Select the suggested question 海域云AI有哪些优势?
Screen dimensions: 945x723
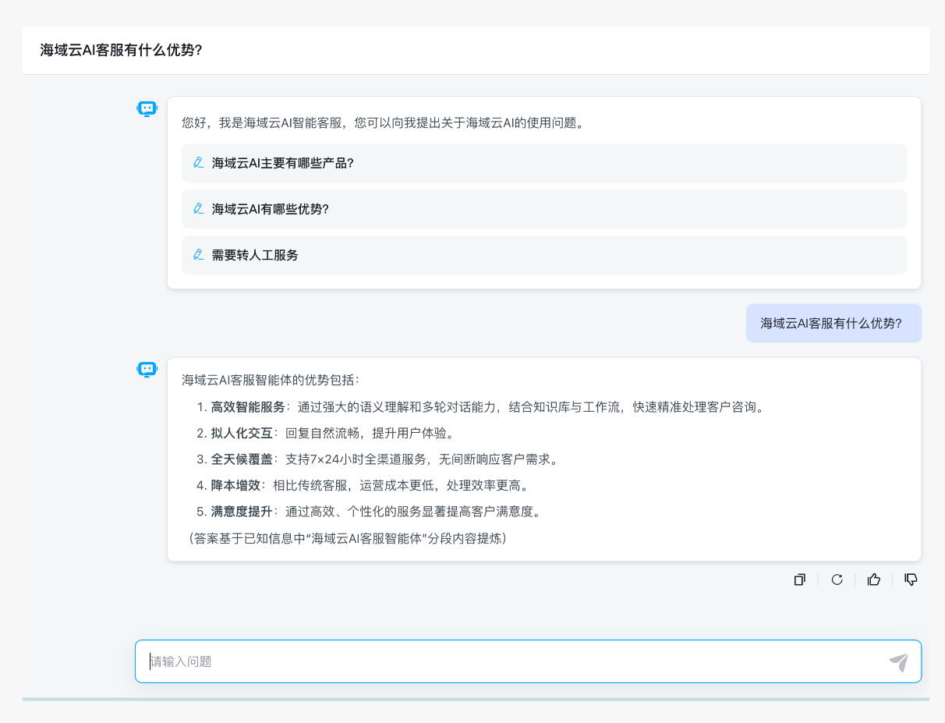point(271,209)
